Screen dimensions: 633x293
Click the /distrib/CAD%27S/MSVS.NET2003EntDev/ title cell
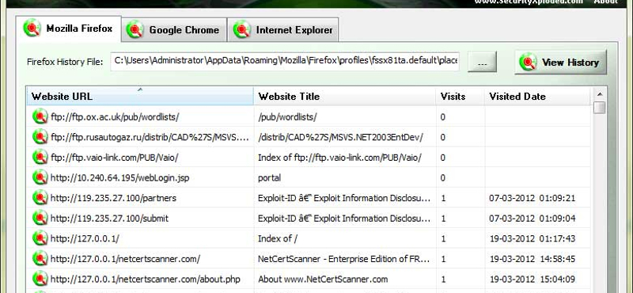(340, 138)
